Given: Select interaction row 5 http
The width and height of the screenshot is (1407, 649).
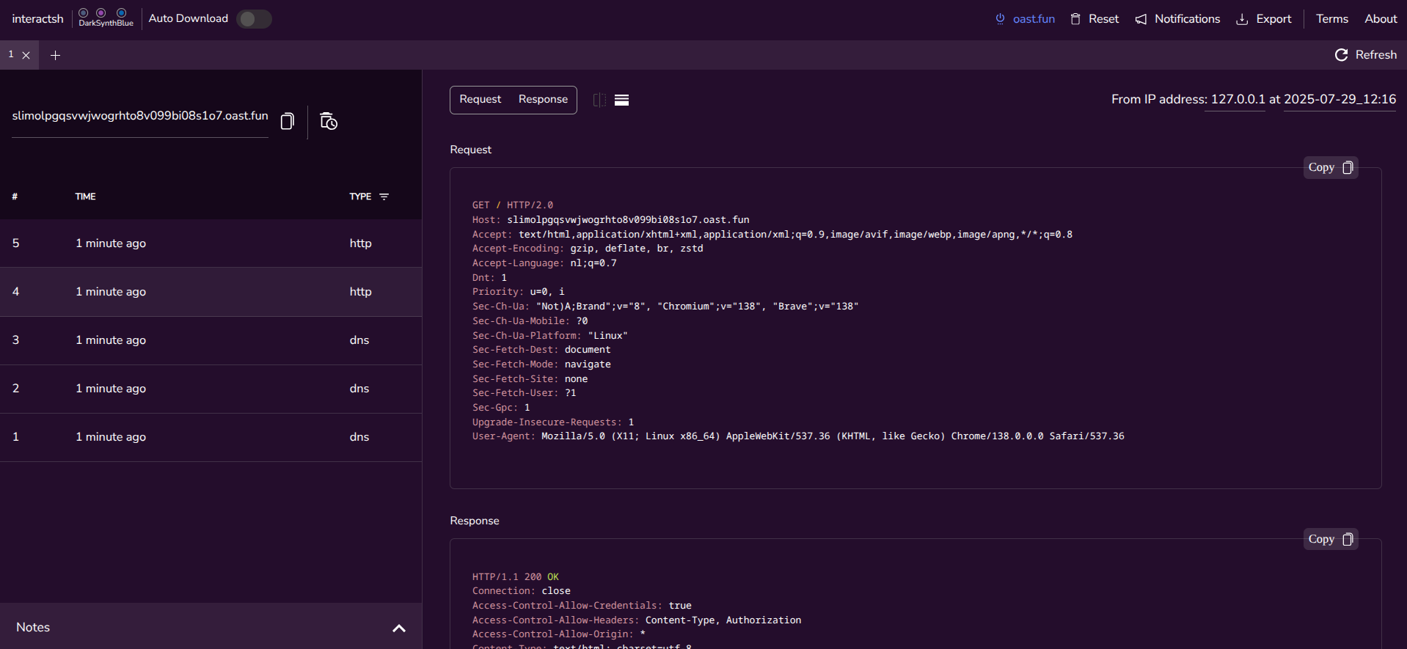Looking at the screenshot, I should coord(211,243).
